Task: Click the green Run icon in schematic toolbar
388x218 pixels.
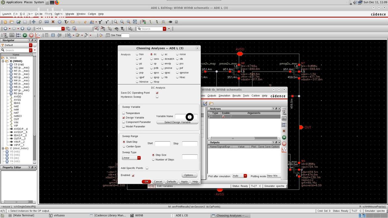Action: click(x=25, y=35)
